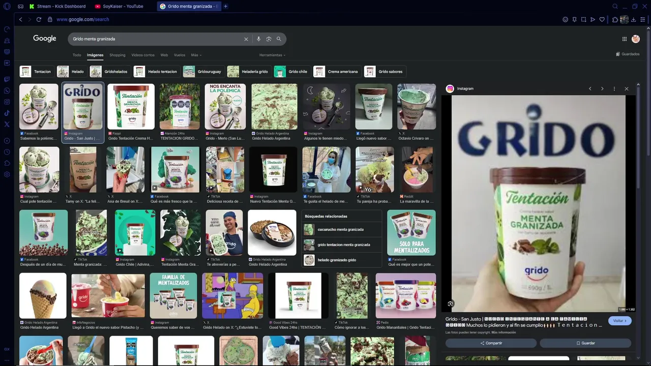Open sidebar history clock icon
Image resolution: width=651 pixels, height=366 pixels.
[7, 152]
